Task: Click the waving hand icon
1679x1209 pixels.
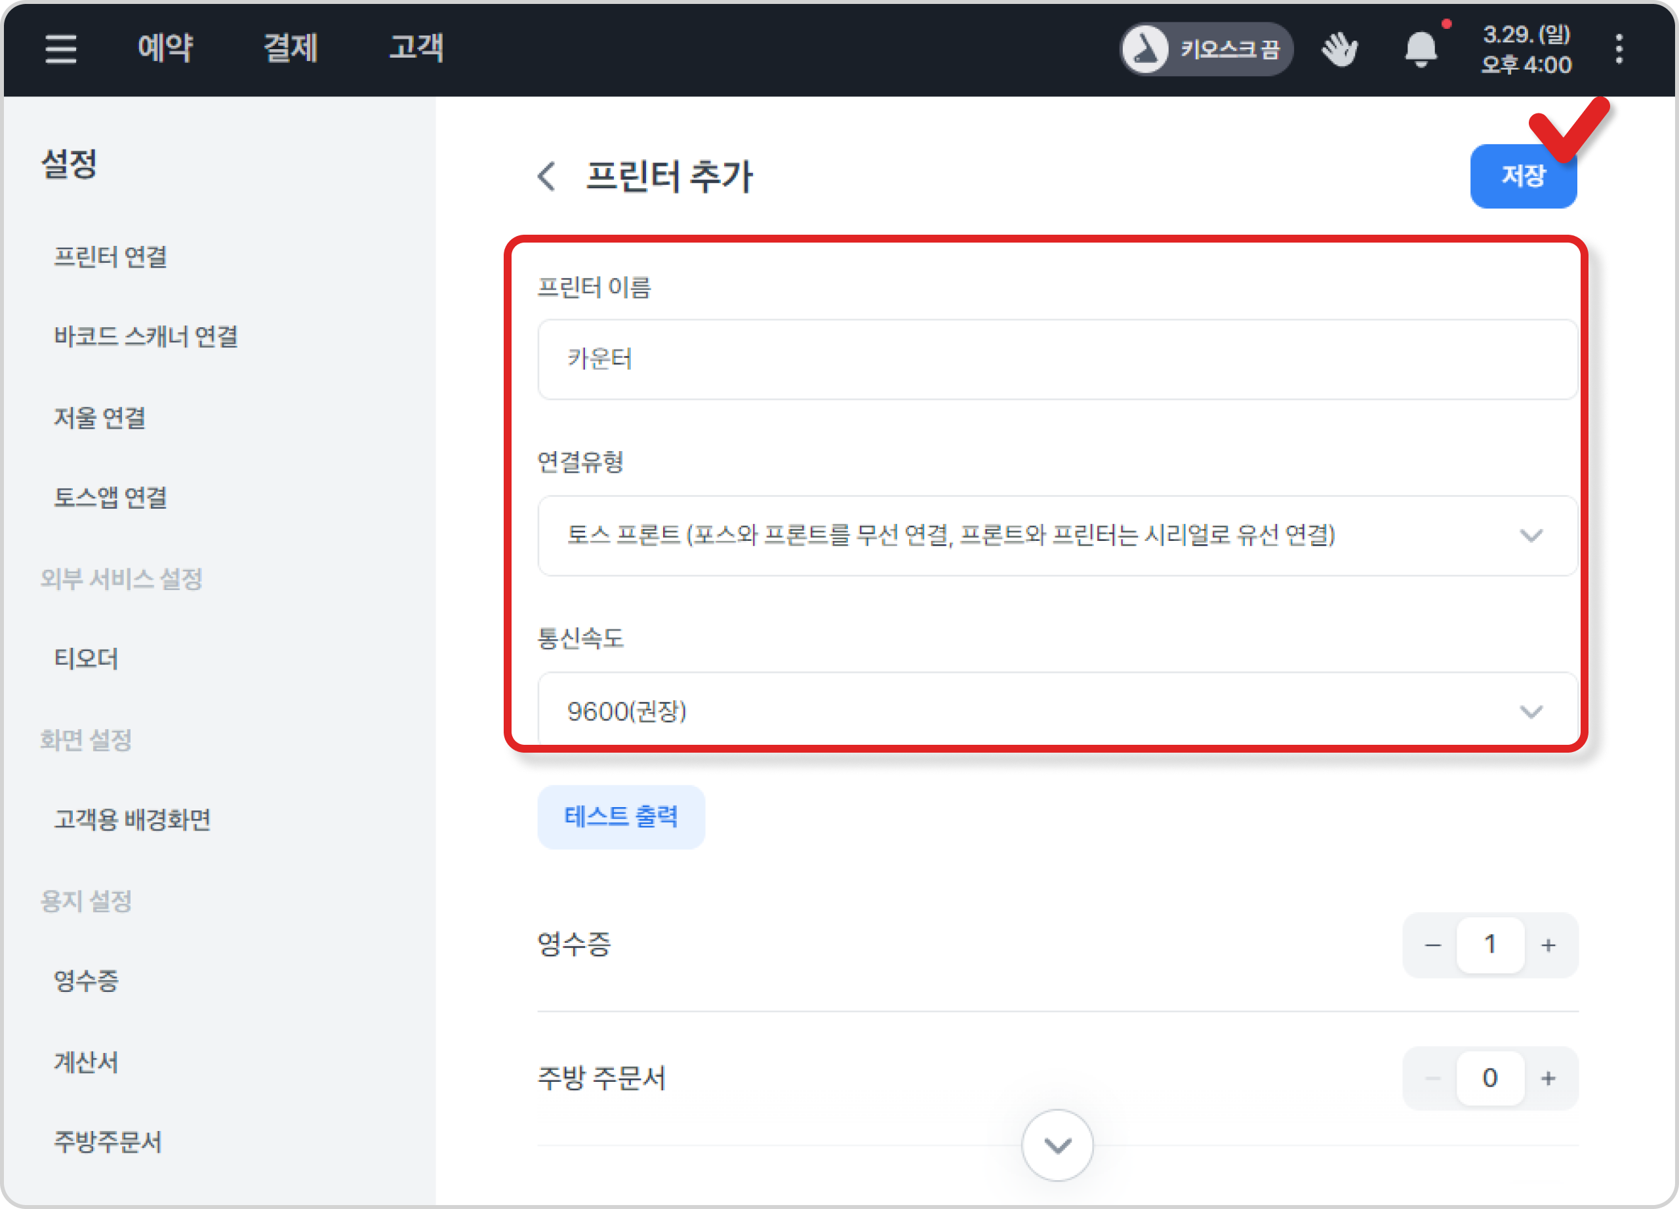Action: pyautogui.click(x=1339, y=50)
